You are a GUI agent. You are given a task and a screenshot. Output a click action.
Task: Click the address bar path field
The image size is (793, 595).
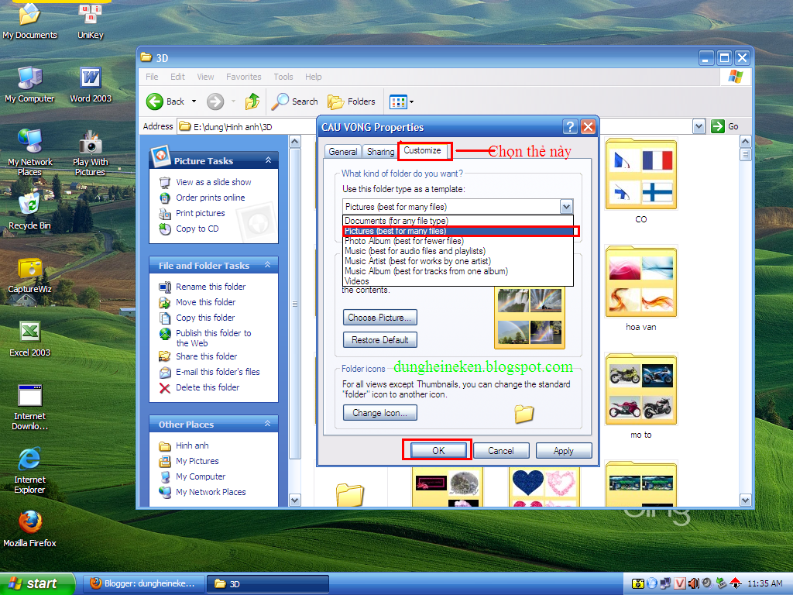[435, 126]
